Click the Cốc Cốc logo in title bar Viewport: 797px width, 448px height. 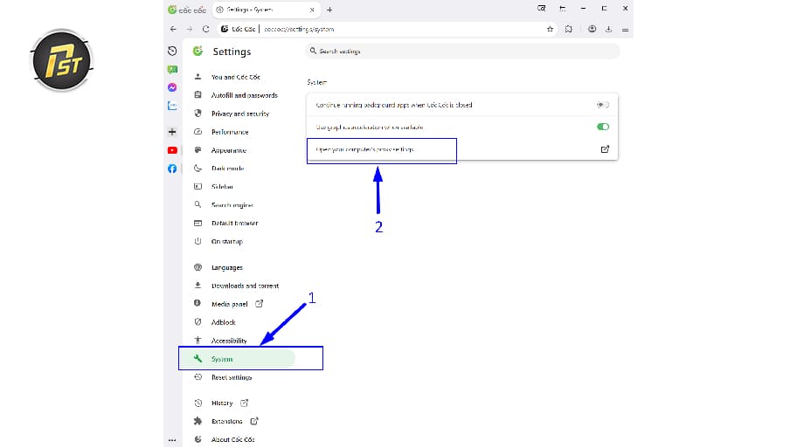[x=187, y=10]
